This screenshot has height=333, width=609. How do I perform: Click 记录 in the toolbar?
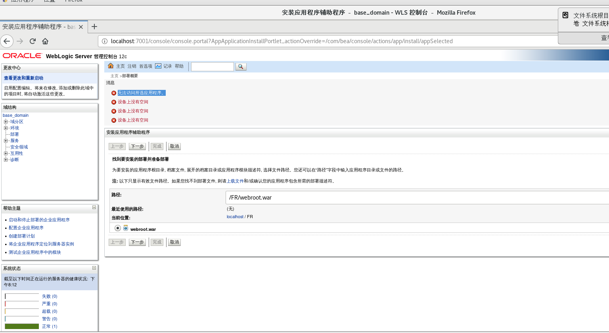[x=168, y=66]
